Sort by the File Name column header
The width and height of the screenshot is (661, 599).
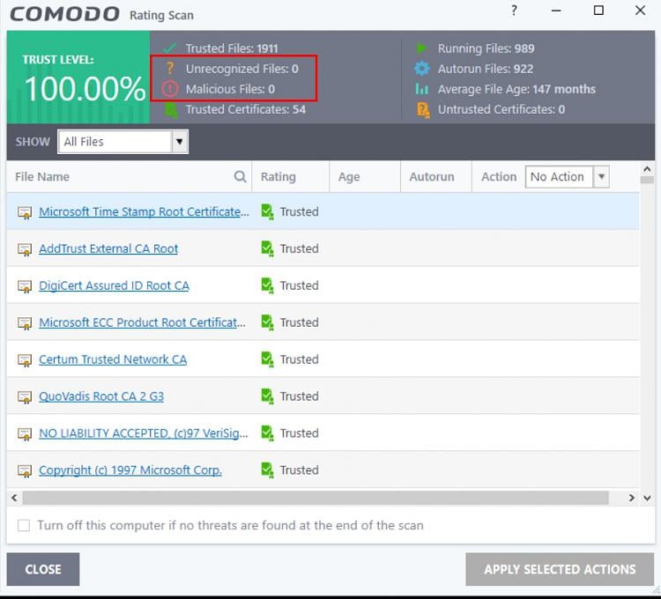(x=42, y=176)
